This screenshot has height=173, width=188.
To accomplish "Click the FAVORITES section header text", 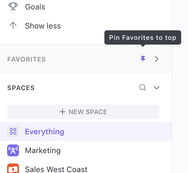I will (27, 59).
